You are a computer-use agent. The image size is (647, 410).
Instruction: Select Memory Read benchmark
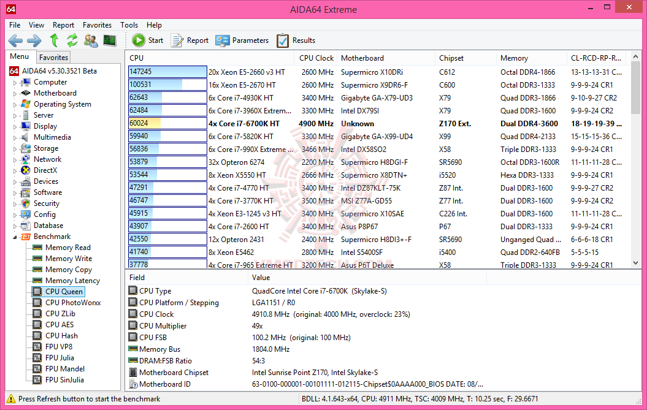pos(68,248)
